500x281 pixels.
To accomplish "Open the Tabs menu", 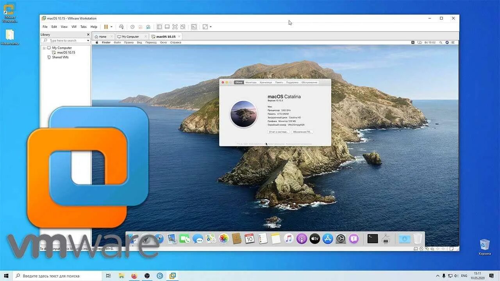I will [84, 27].
